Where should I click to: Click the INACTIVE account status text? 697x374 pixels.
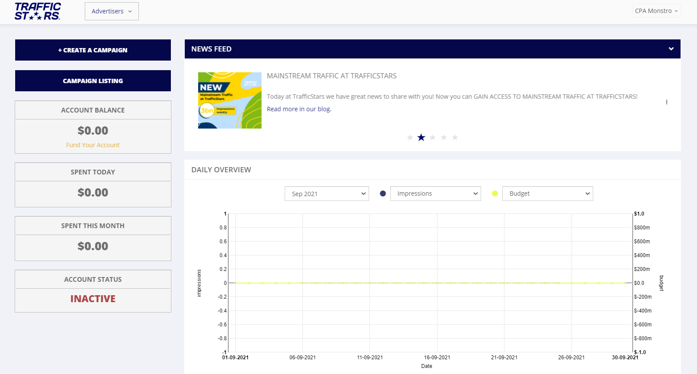[x=93, y=299]
